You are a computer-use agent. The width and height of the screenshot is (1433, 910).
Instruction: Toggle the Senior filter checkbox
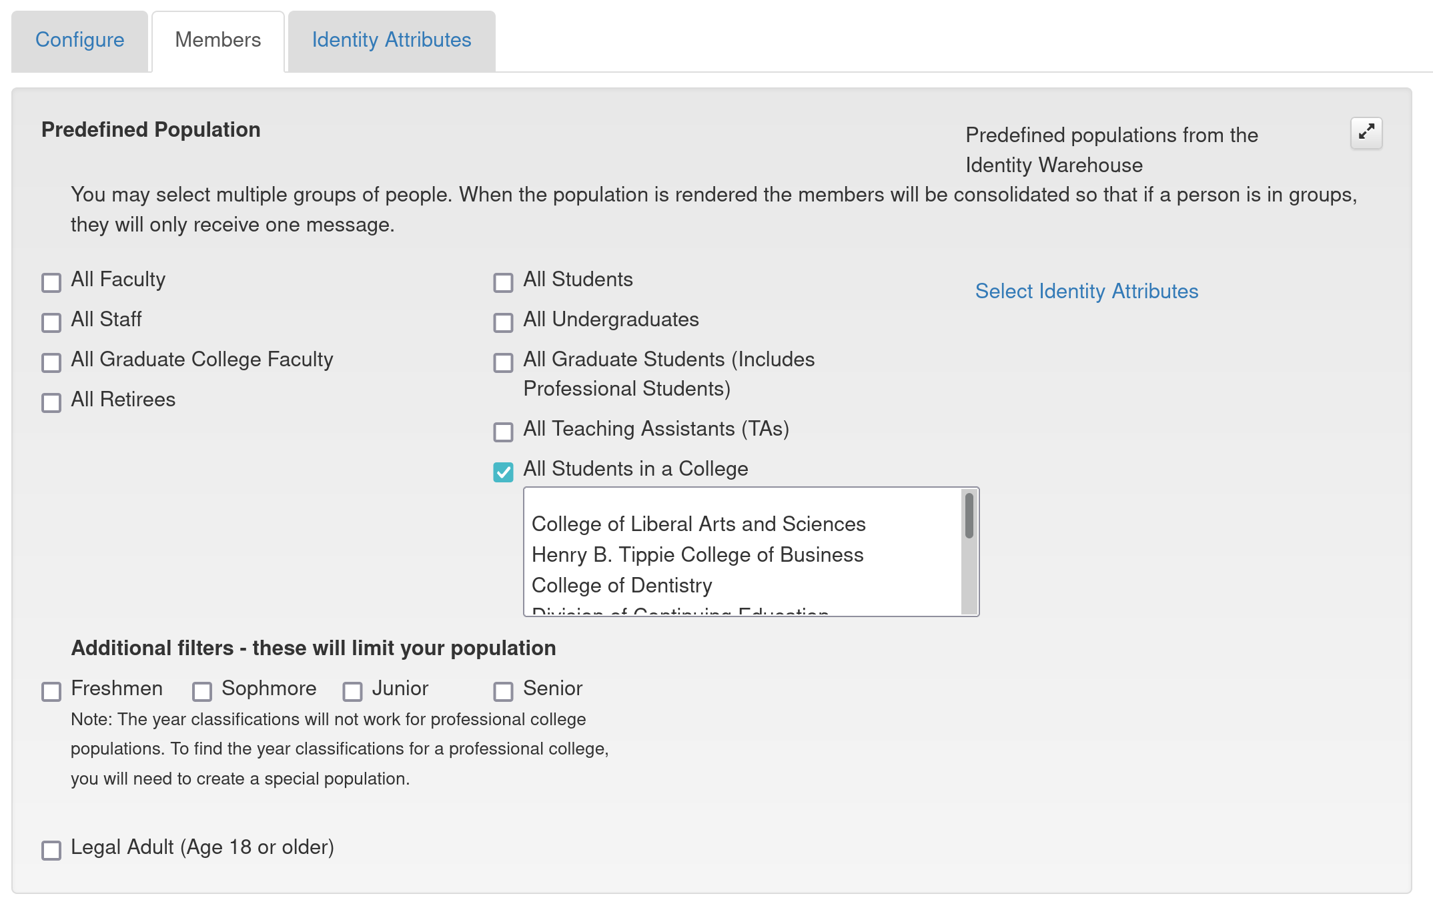click(503, 691)
